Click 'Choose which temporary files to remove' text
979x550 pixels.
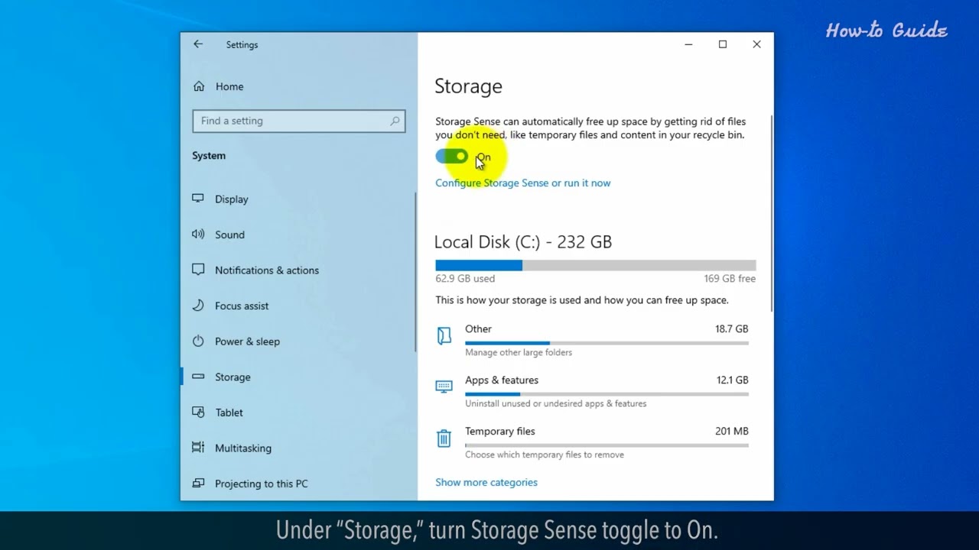point(545,455)
